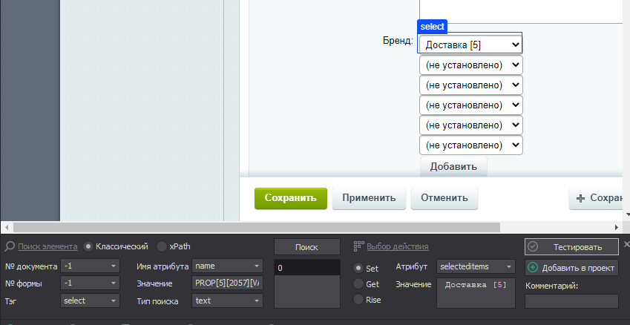The width and height of the screenshot is (630, 325).
Task: Open the № документа dropdown
Action: (x=90, y=266)
